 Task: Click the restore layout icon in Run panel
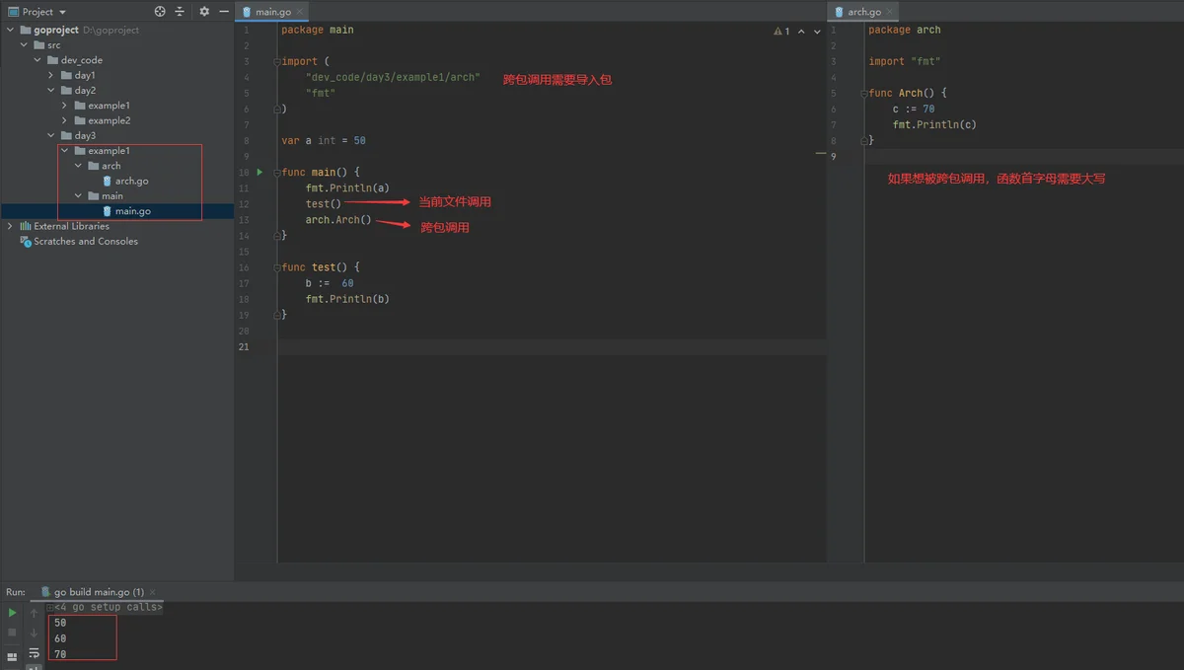[x=12, y=655]
